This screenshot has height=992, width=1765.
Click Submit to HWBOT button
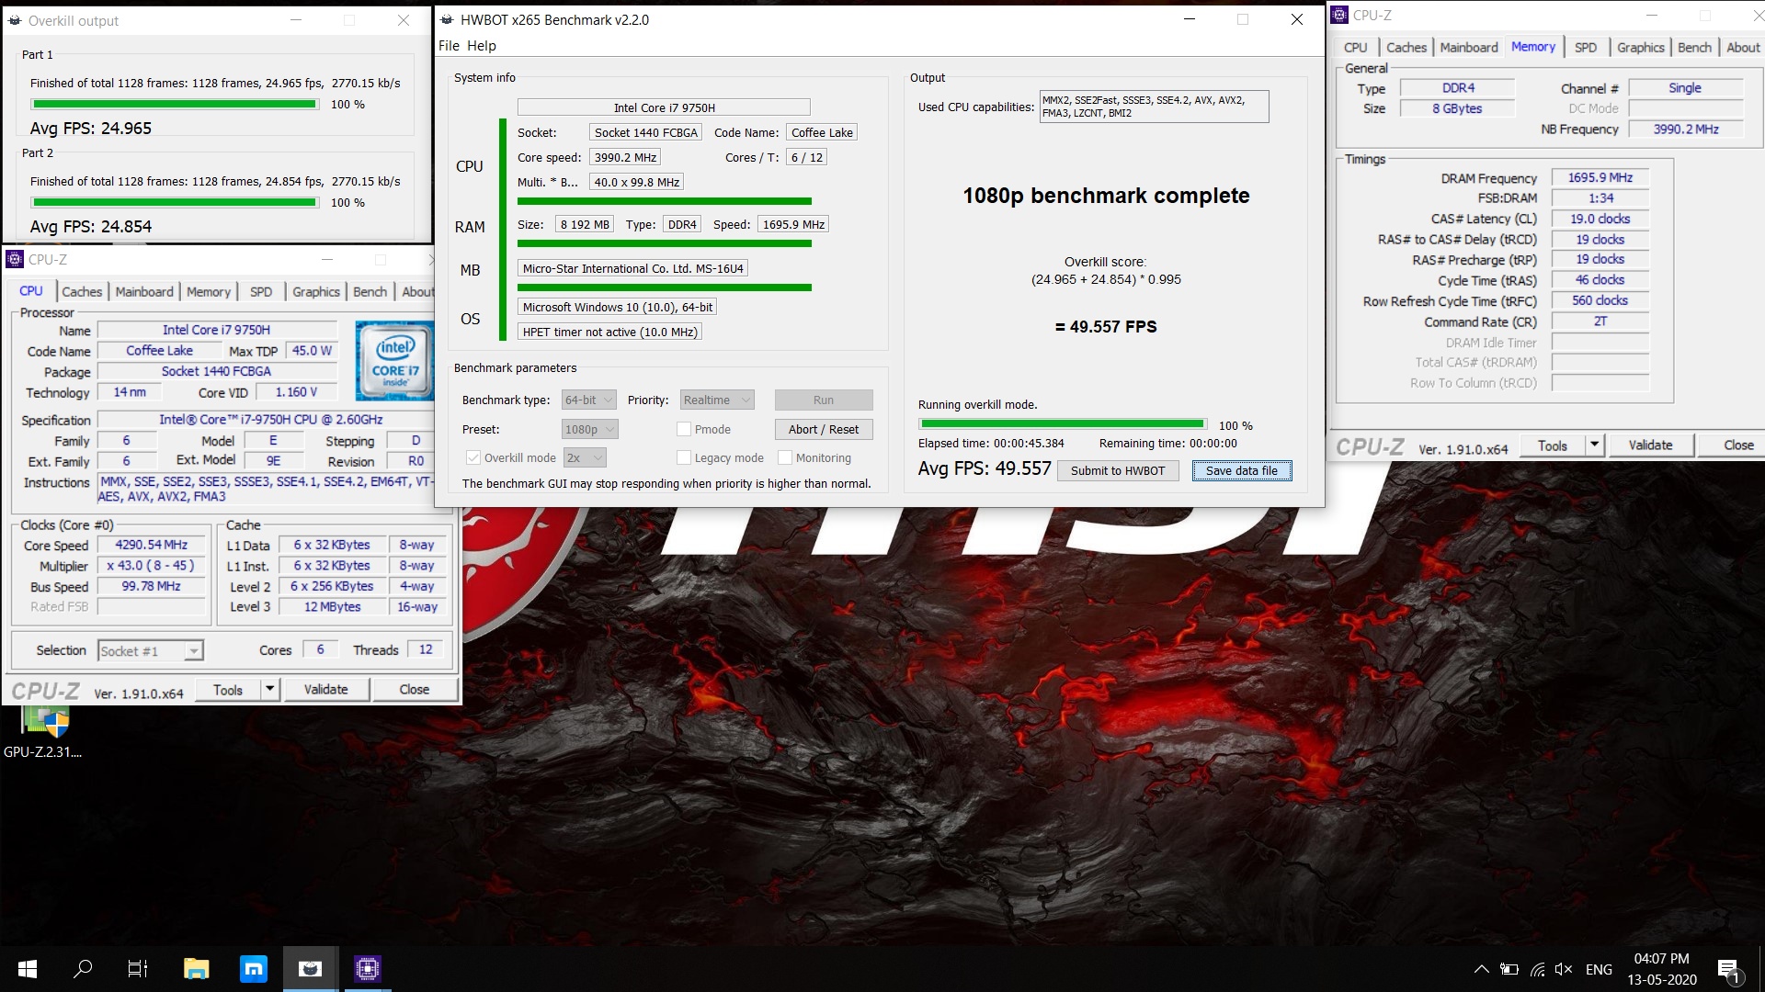point(1118,470)
